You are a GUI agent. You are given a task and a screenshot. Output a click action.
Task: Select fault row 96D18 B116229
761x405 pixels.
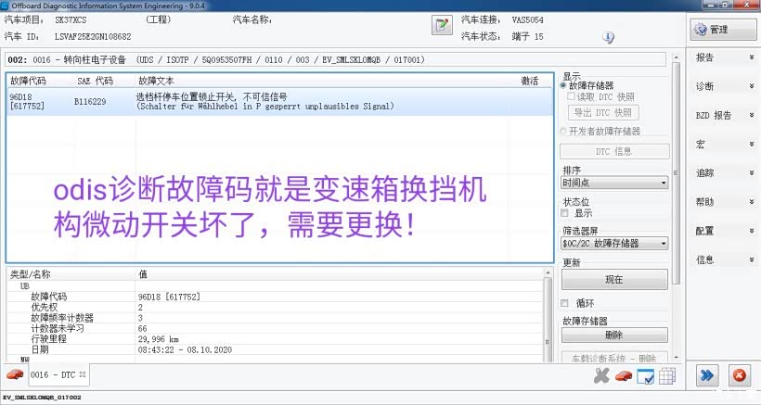click(x=279, y=102)
